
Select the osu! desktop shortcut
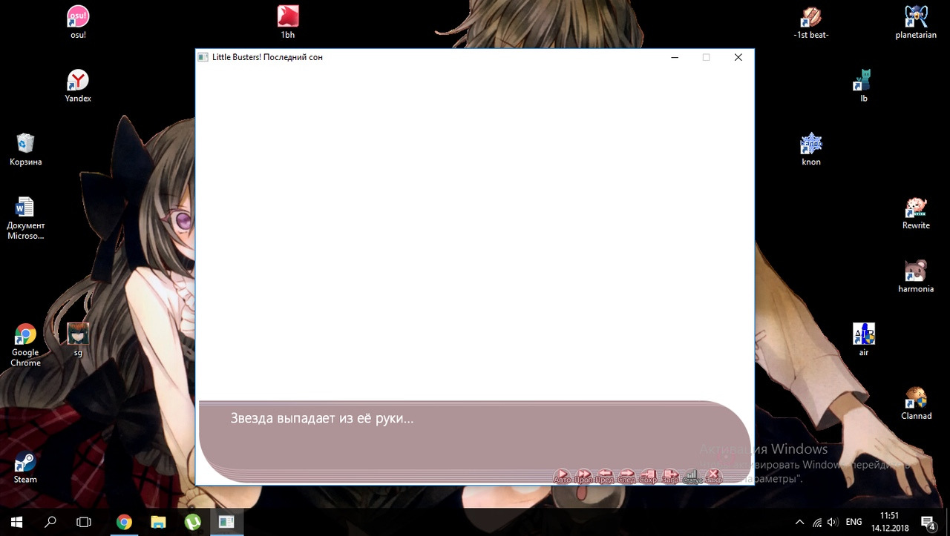(78, 21)
